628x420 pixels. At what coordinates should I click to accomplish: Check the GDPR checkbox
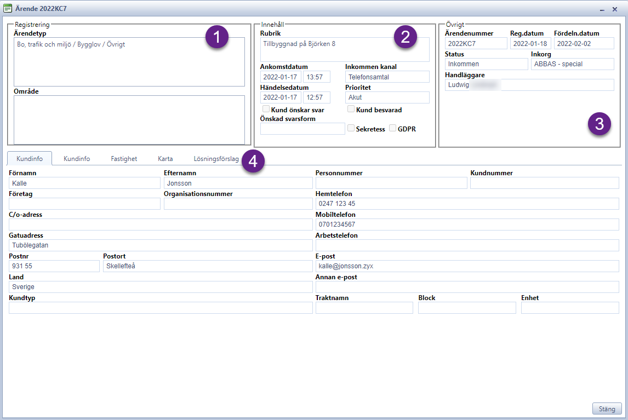(392, 128)
